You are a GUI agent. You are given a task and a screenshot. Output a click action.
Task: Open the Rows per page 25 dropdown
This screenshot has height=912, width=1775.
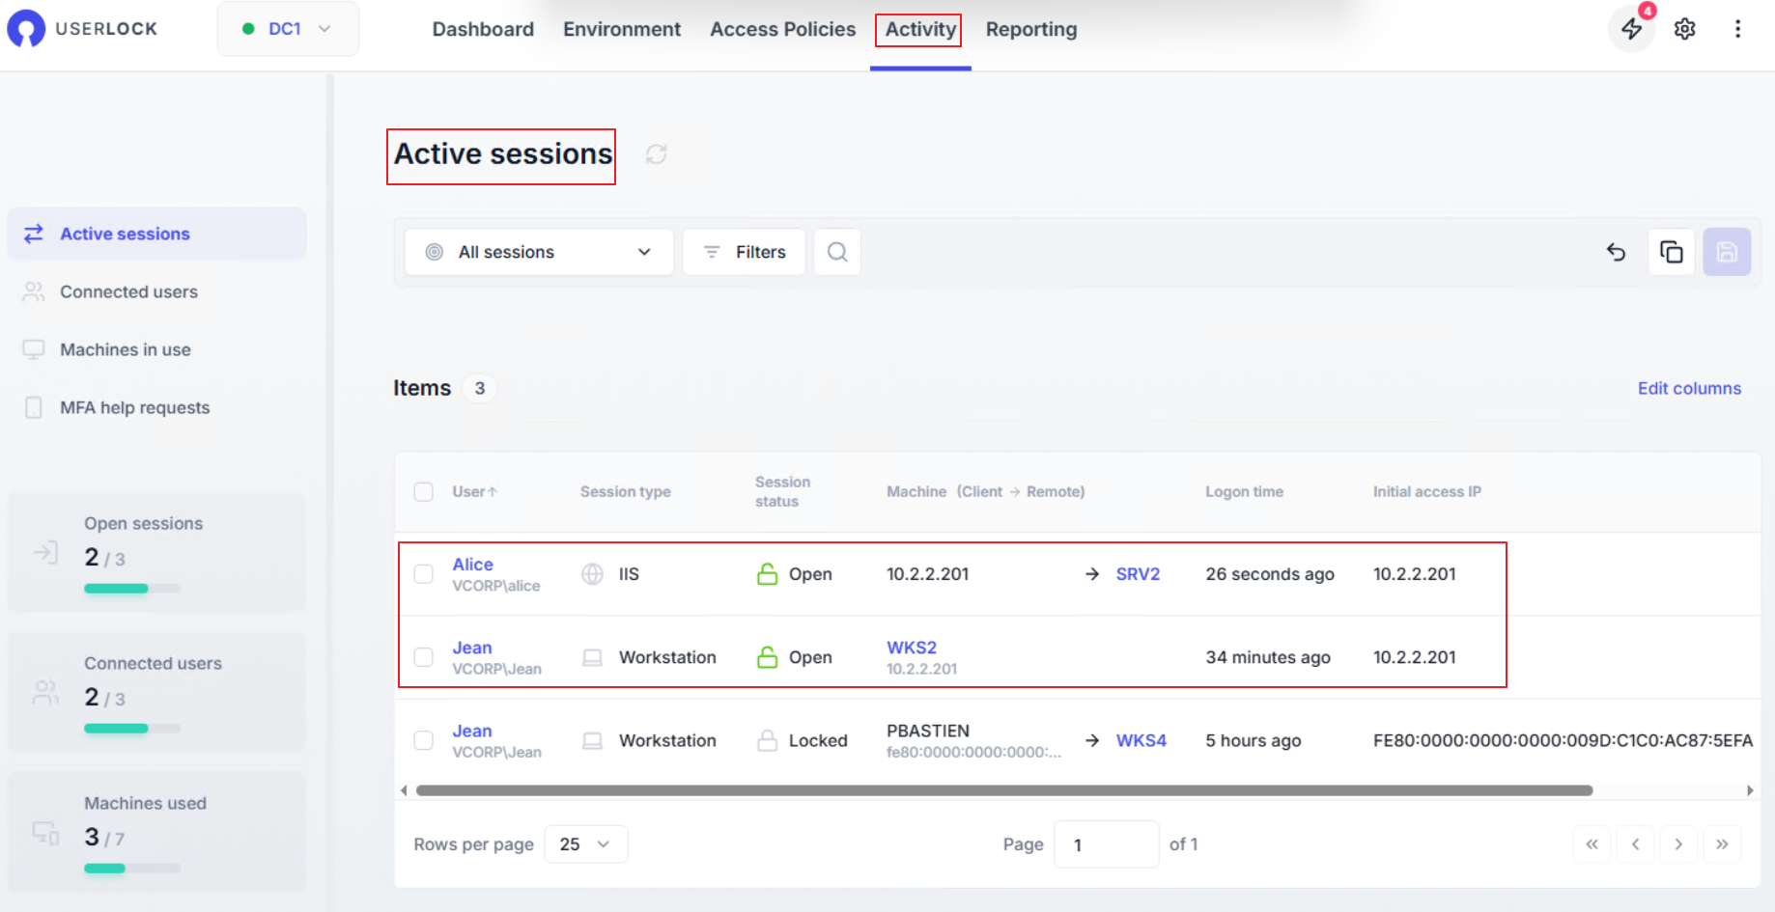(x=585, y=844)
